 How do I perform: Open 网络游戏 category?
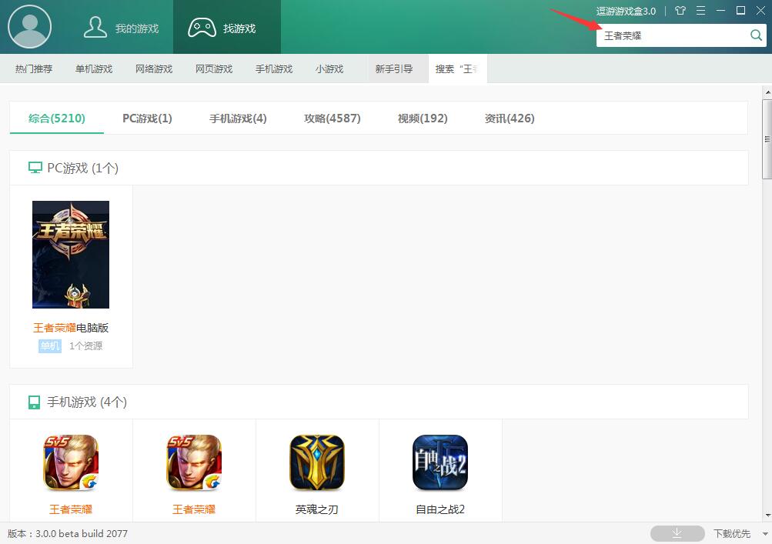point(154,69)
